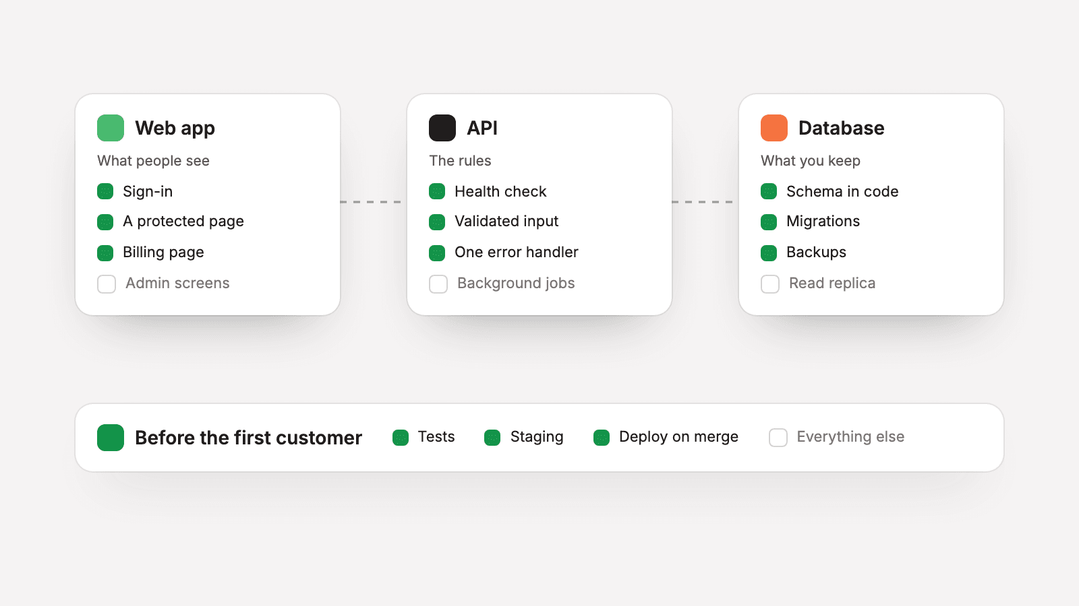This screenshot has height=606, width=1079.
Task: Click the API card title
Action: [482, 128]
